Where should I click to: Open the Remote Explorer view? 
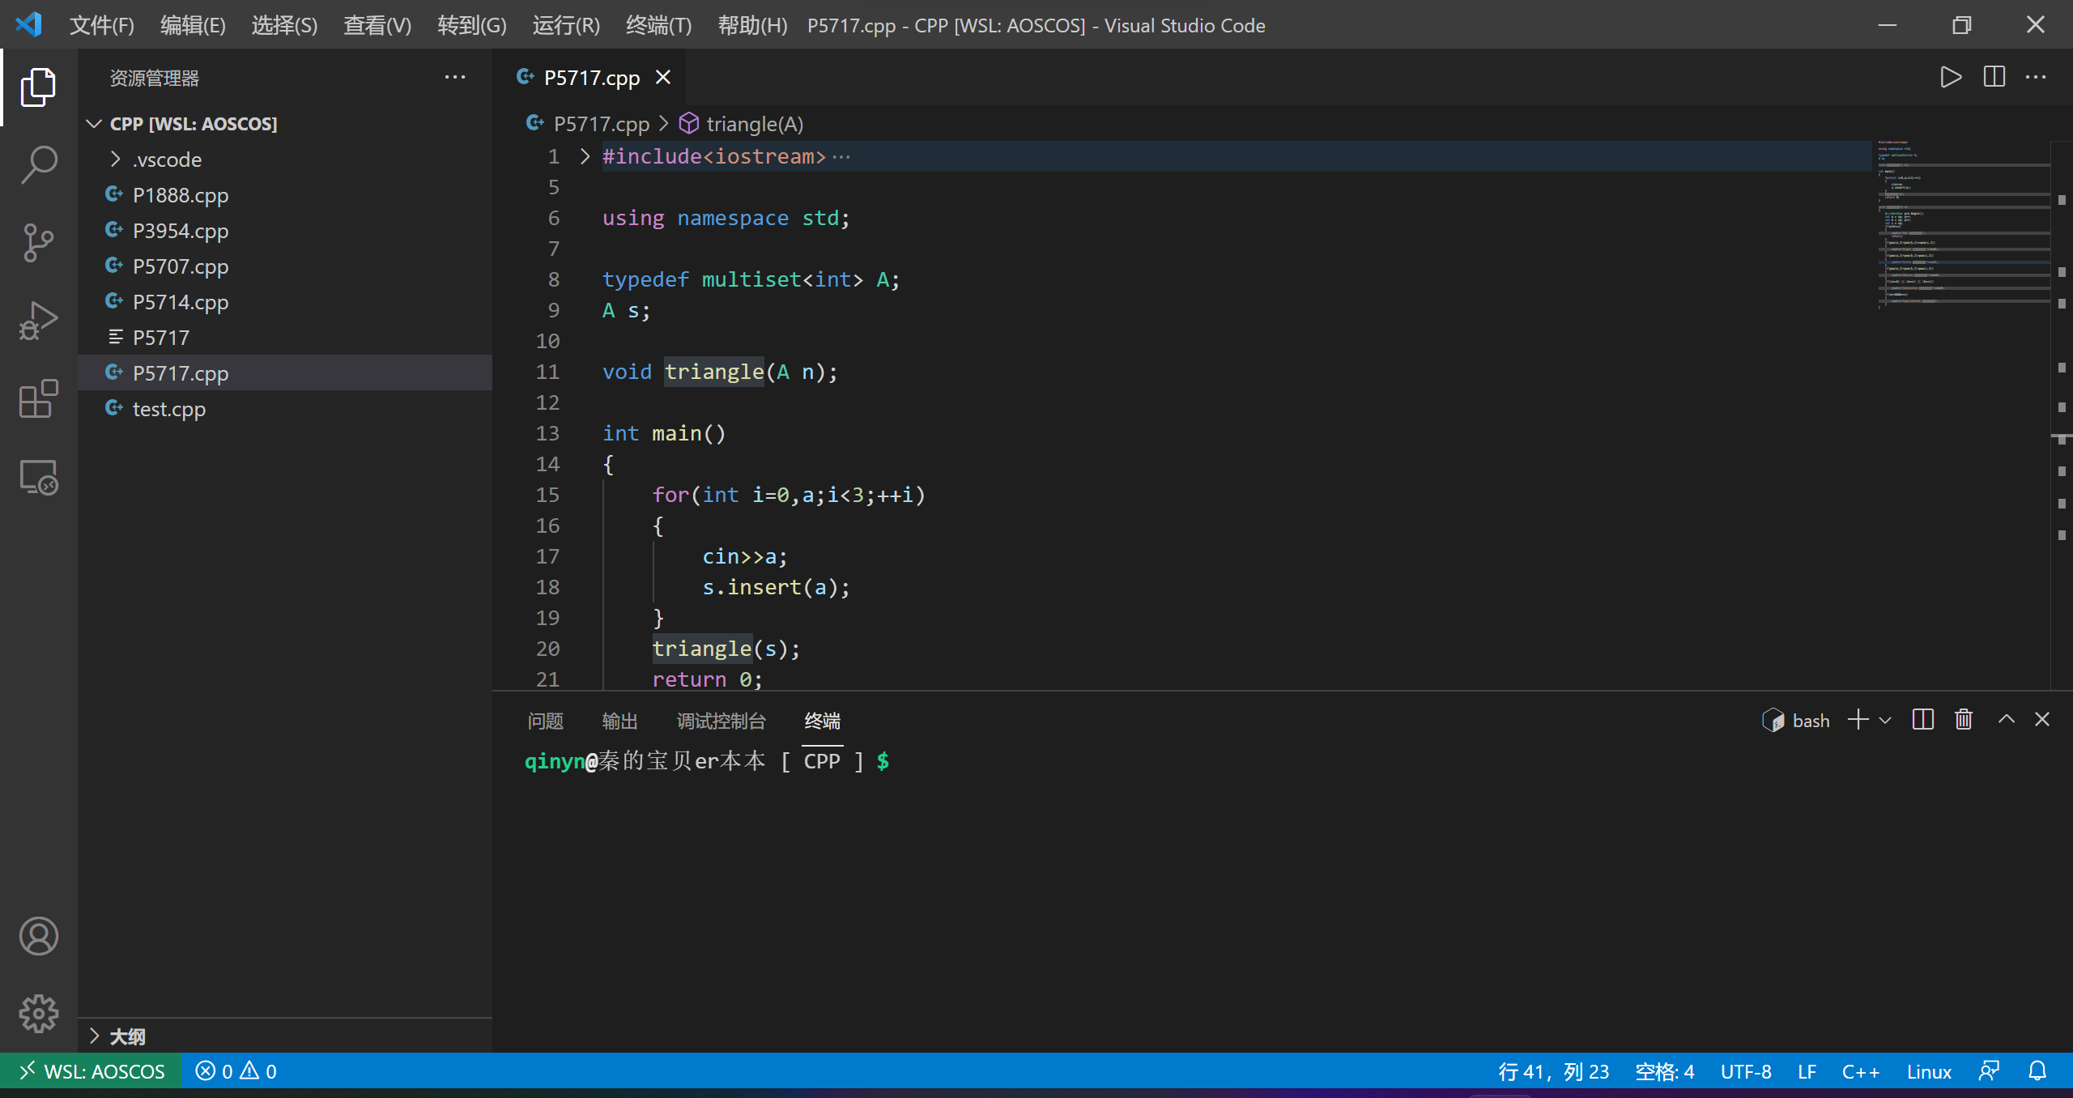pos(38,477)
